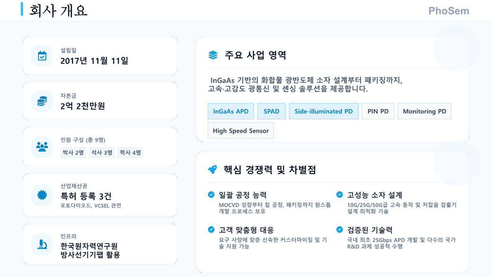Click the calendar icon beside 설립일
Screen dimensions: 492x277
[x=42, y=56]
